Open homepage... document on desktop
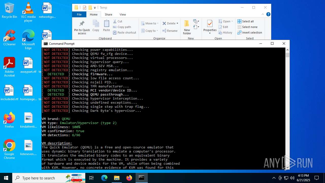The width and height of the screenshot is (325, 183). click(x=28, y=93)
